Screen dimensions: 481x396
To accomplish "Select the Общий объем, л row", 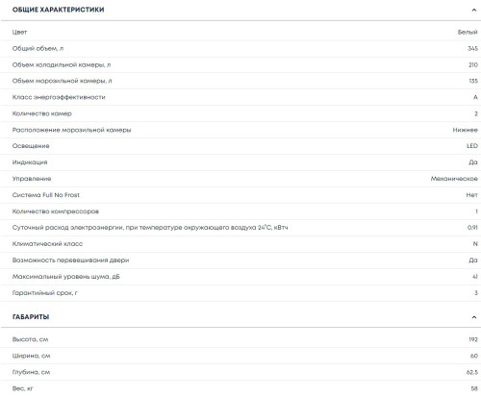I will coord(240,49).
